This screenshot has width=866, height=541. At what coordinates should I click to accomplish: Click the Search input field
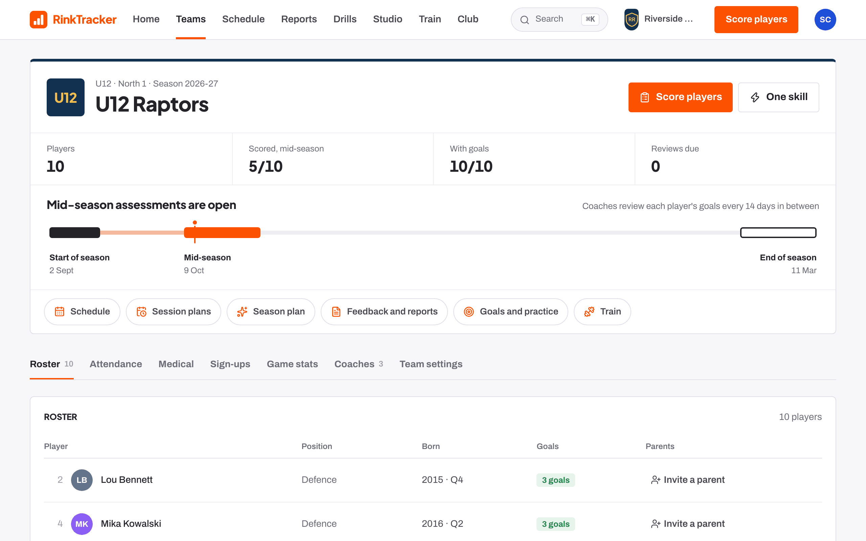pos(559,20)
